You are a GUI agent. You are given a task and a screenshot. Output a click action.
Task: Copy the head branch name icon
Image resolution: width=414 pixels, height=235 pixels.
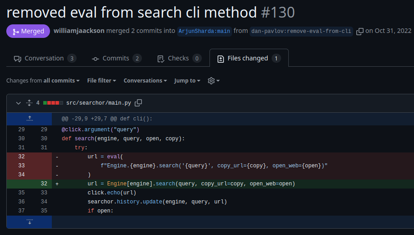click(x=359, y=31)
